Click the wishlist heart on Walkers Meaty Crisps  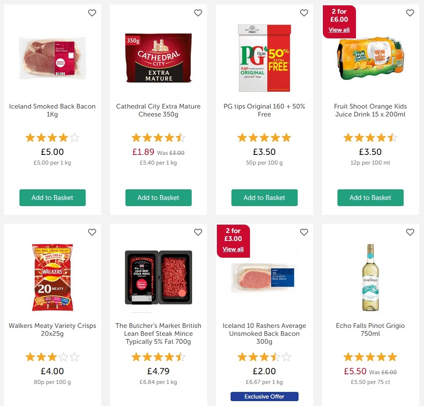click(x=92, y=232)
